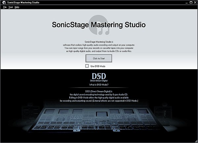Open the File menu
Image resolution: width=198 pixels, height=143 pixels.
[x=5, y=7]
